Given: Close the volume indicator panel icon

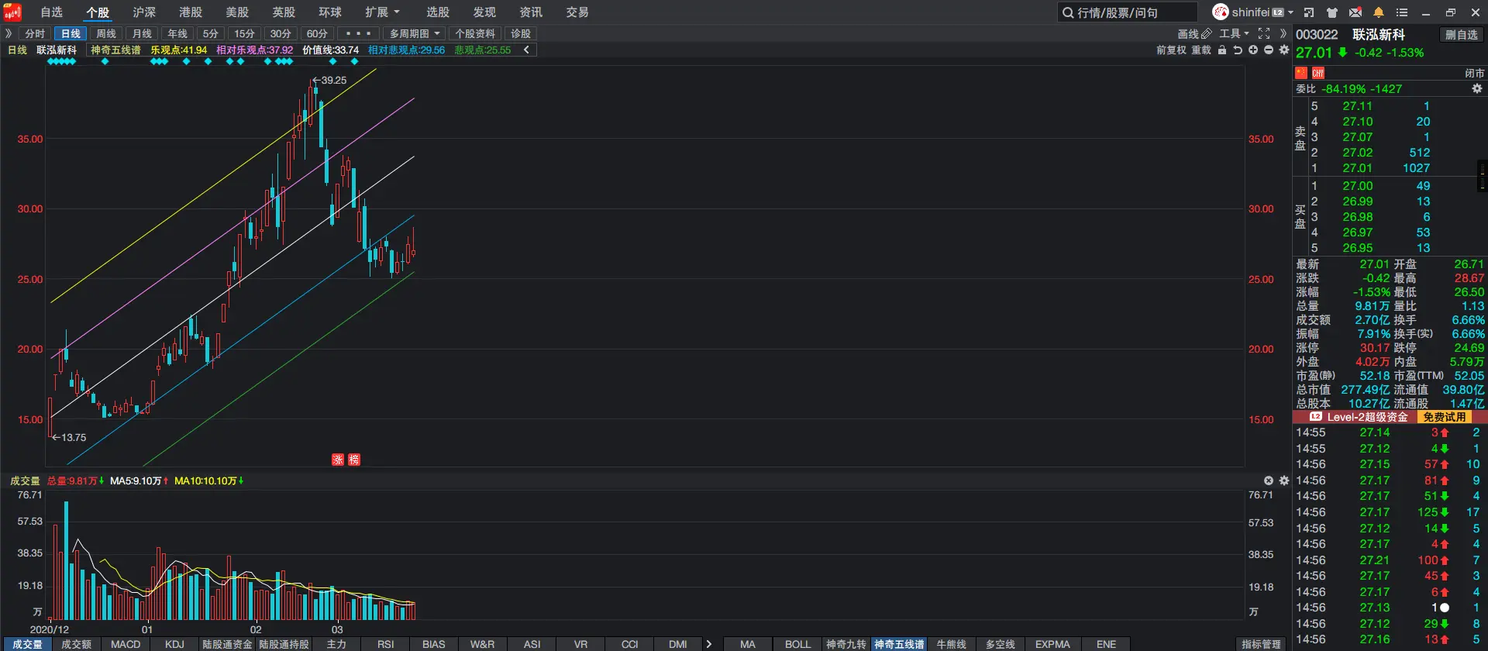Looking at the screenshot, I should point(1269,480).
